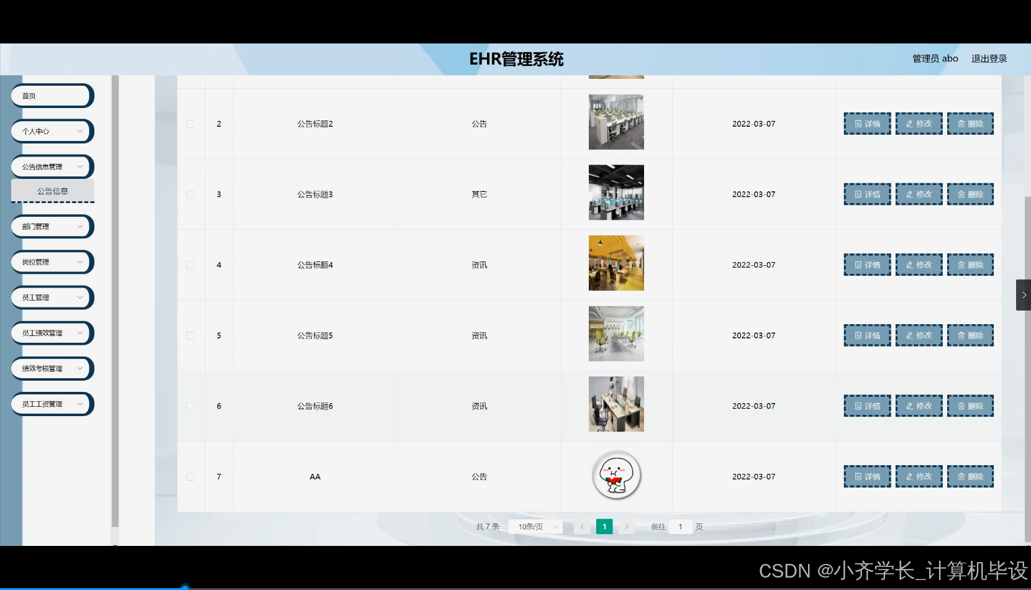This screenshot has width=1031, height=590.
Task: Check the checkbox for announcement AA
Action: click(191, 476)
